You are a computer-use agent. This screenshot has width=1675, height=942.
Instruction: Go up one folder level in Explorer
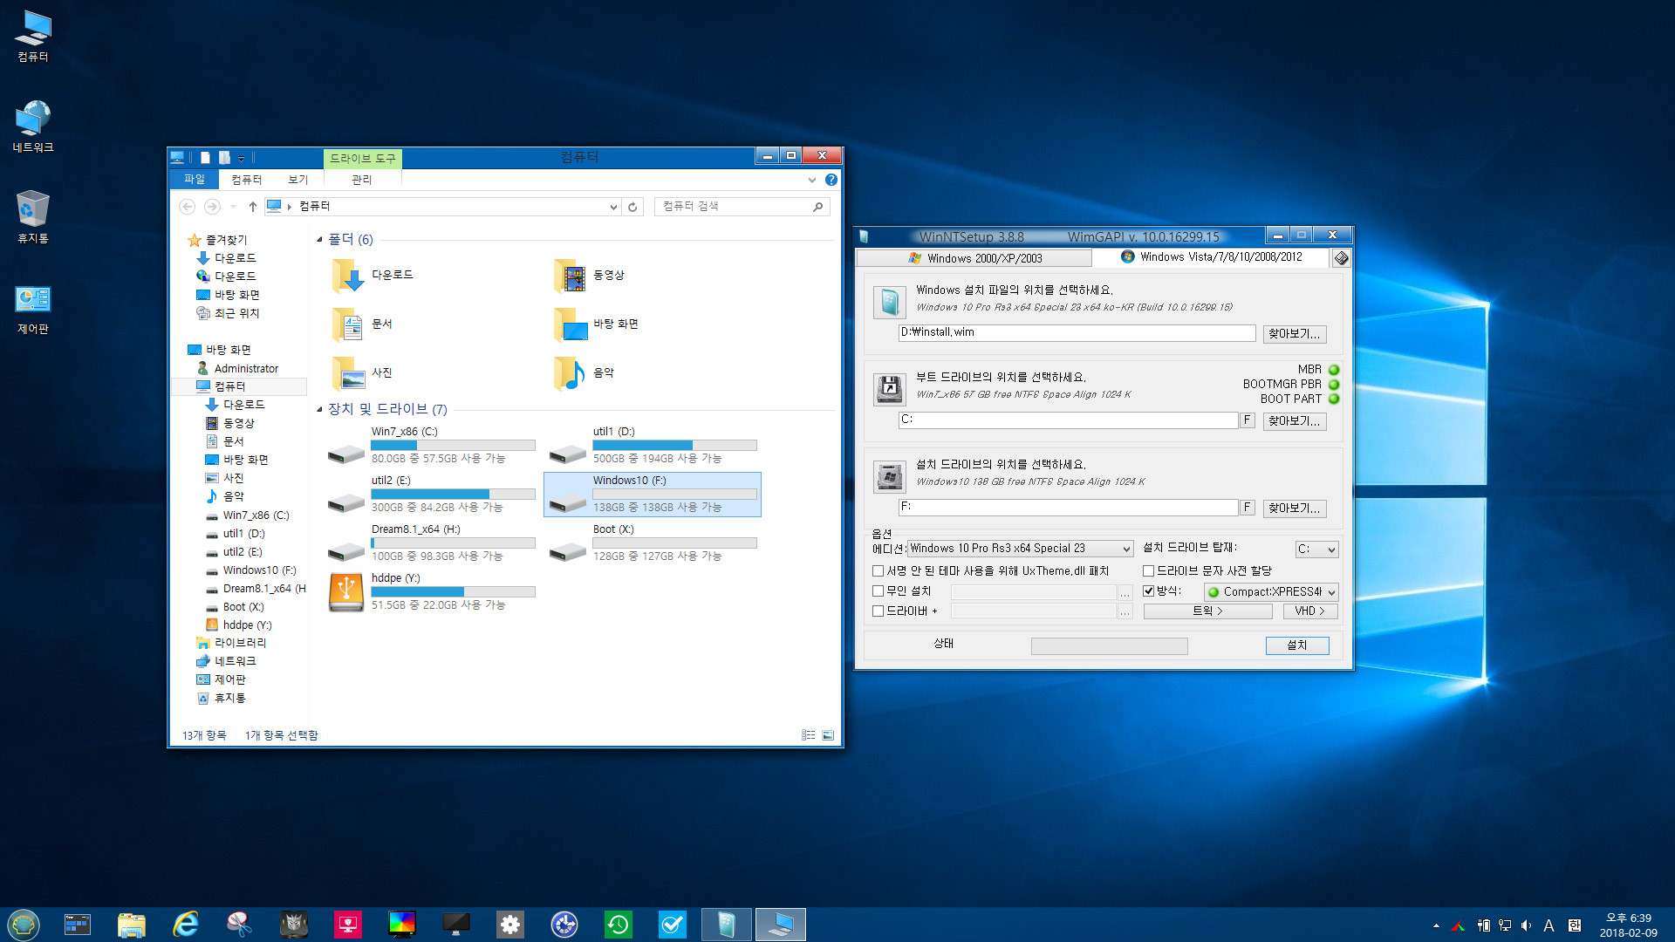(252, 207)
